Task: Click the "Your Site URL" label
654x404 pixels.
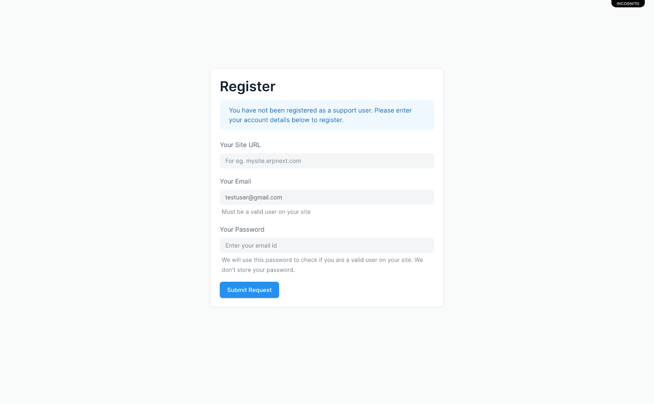Action: 240,145
